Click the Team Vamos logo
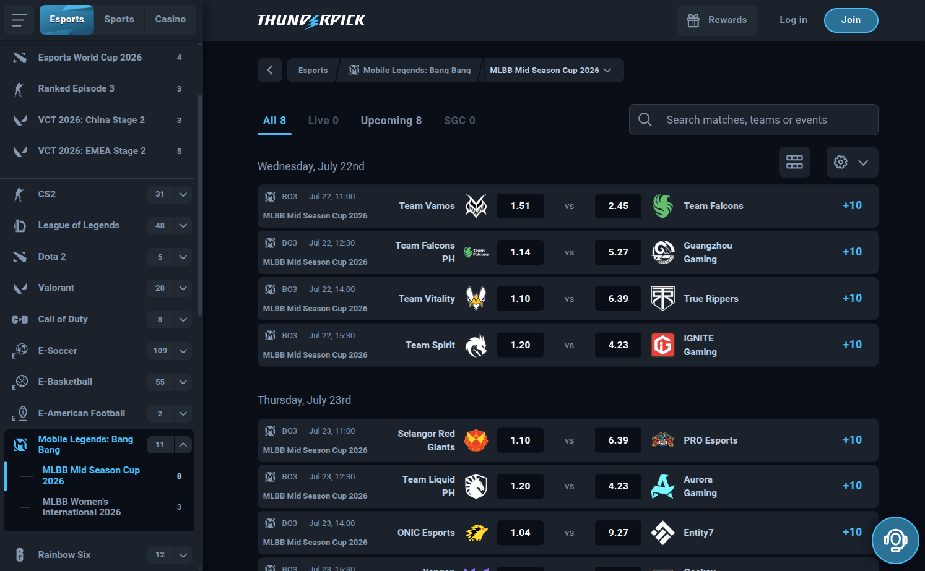Viewport: 925px width, 571px height. [476, 206]
